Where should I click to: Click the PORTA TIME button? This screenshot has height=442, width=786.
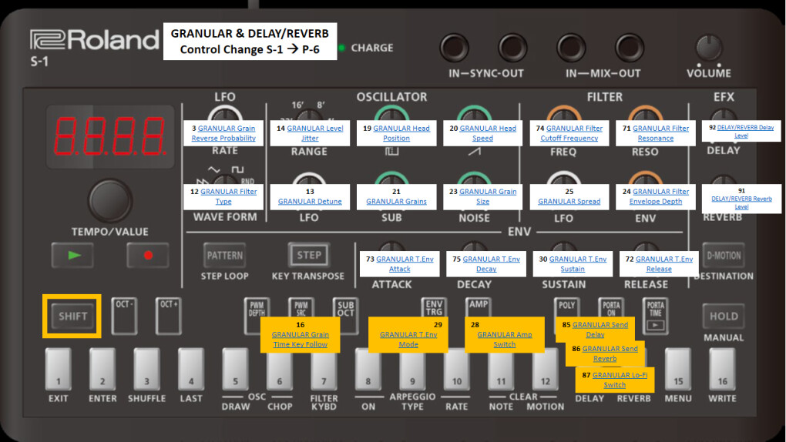tap(655, 316)
